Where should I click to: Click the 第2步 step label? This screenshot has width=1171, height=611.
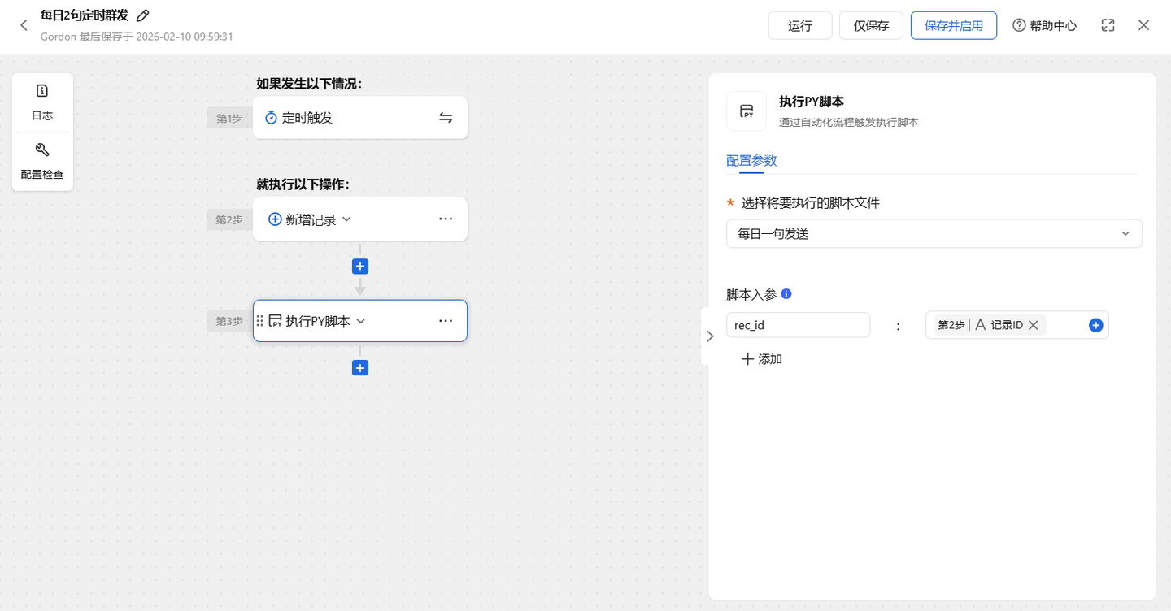[229, 219]
